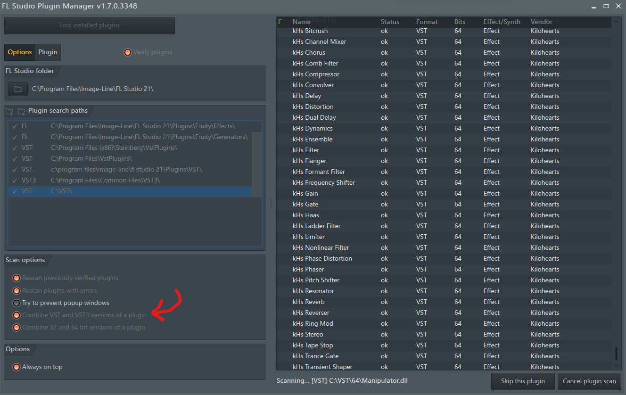626x395 pixels.
Task: Toggle the Always on top option
Action: click(x=16, y=366)
